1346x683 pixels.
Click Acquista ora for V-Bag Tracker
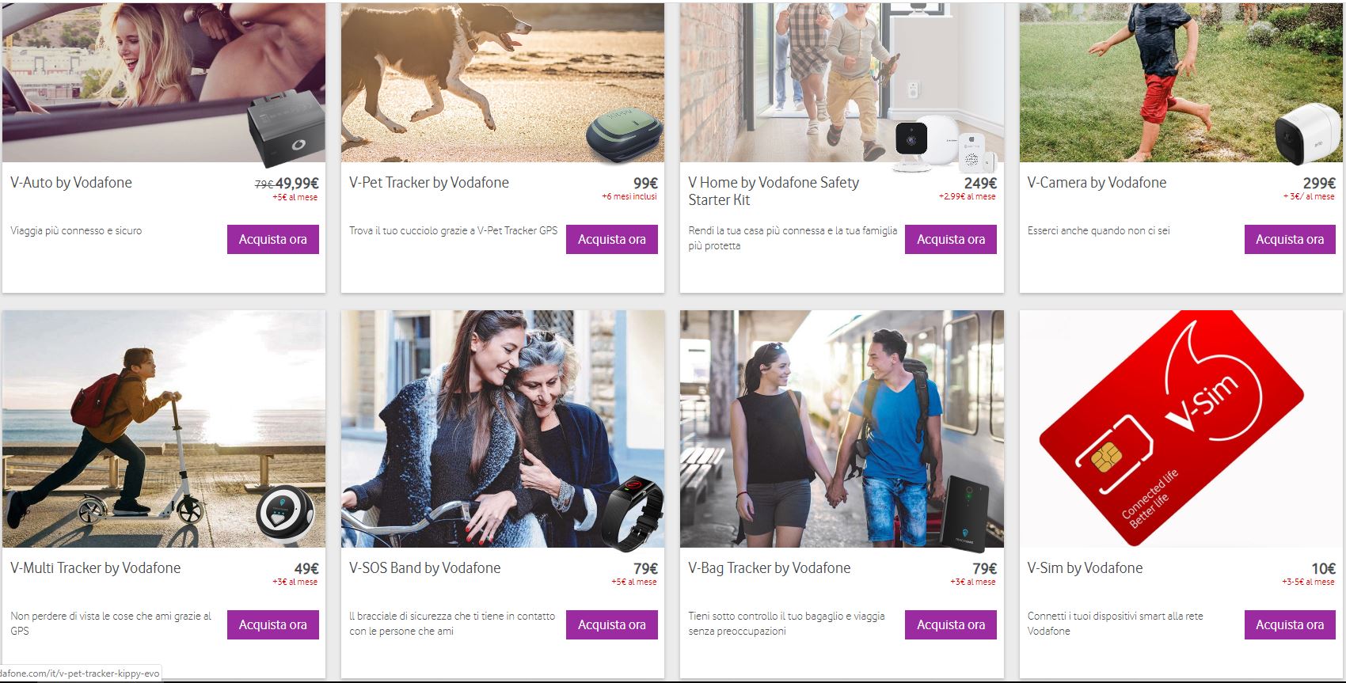[951, 624]
